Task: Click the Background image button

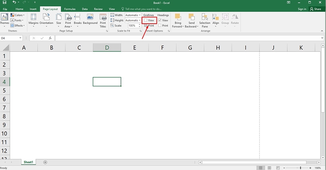Action: (x=90, y=19)
